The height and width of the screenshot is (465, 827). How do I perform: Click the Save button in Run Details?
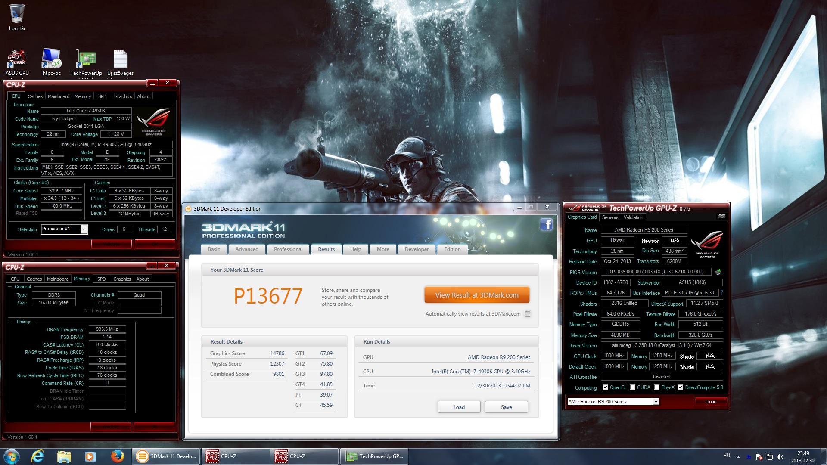point(506,407)
